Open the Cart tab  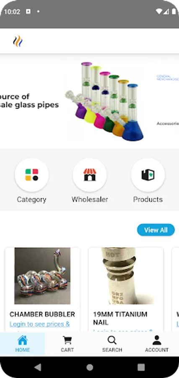pyautogui.click(x=67, y=344)
